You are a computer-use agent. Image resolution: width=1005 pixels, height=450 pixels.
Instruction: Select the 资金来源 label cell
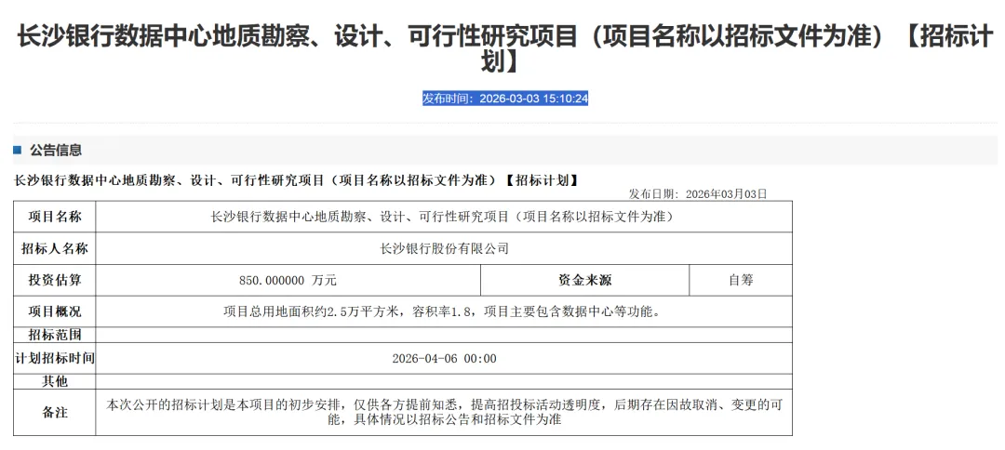coord(584,281)
